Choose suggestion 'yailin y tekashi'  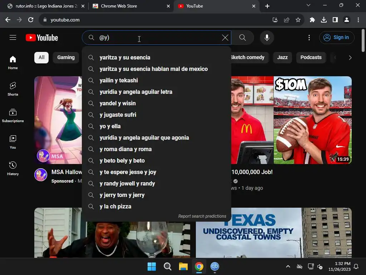point(157,81)
